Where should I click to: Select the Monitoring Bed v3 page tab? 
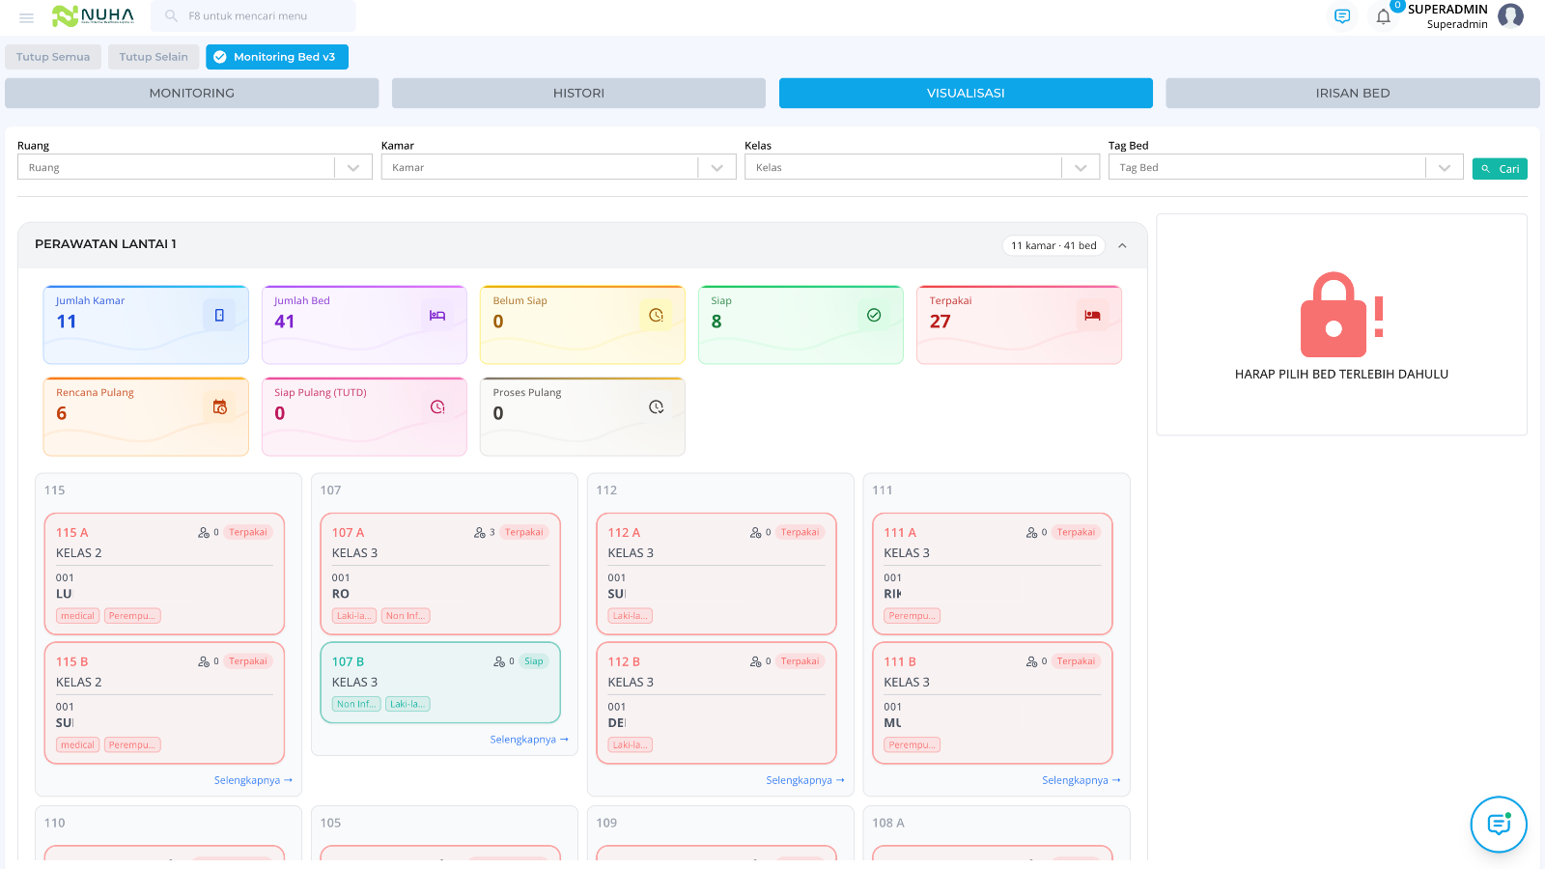click(x=277, y=57)
